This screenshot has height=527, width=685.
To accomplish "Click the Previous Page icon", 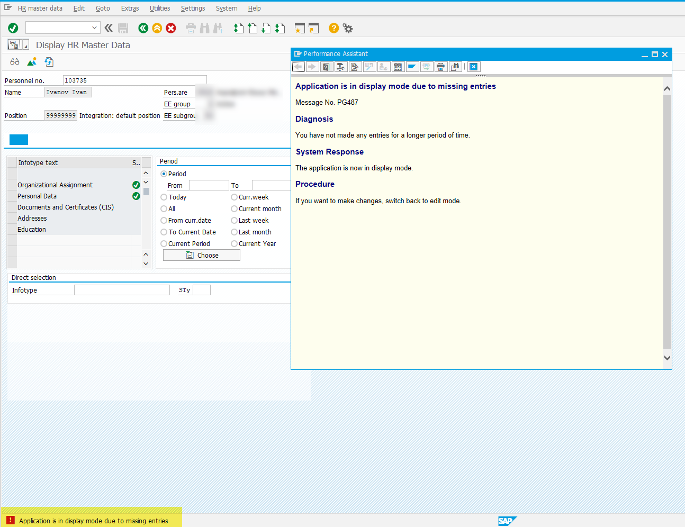I will point(253,28).
